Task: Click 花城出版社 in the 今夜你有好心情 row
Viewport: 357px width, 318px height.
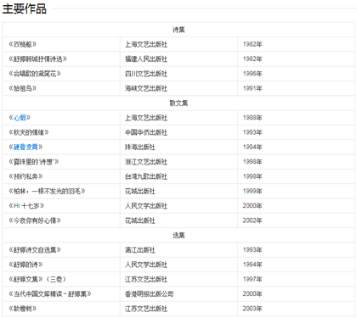Action: [x=140, y=220]
